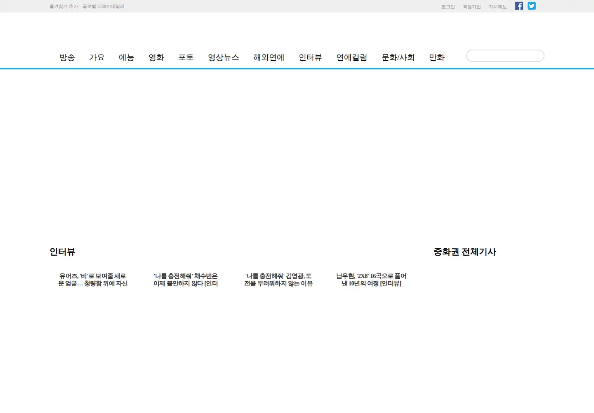Screen dimensions: 594x413
Task: Click the 인터뷰 navigation item
Action: (x=310, y=57)
